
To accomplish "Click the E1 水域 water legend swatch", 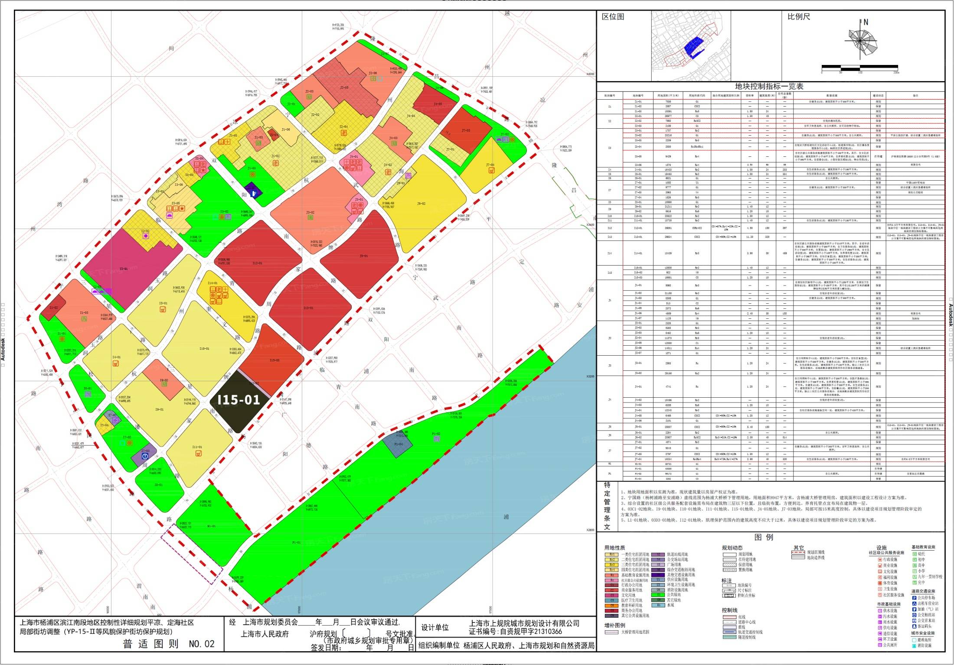I will 658,605.
